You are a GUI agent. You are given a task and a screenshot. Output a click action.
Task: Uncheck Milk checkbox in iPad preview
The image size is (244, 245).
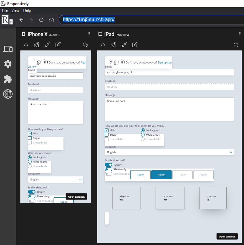pos(107,130)
